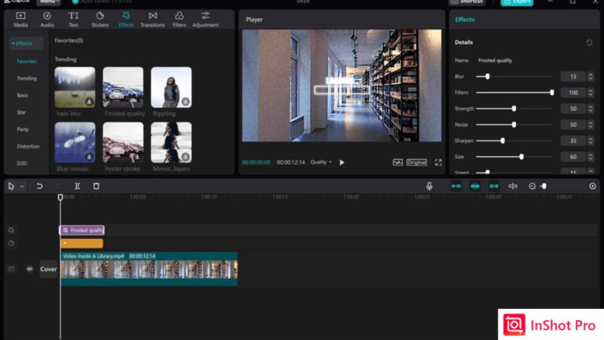Click the Original ratio button
The height and width of the screenshot is (340, 604).
(x=417, y=162)
